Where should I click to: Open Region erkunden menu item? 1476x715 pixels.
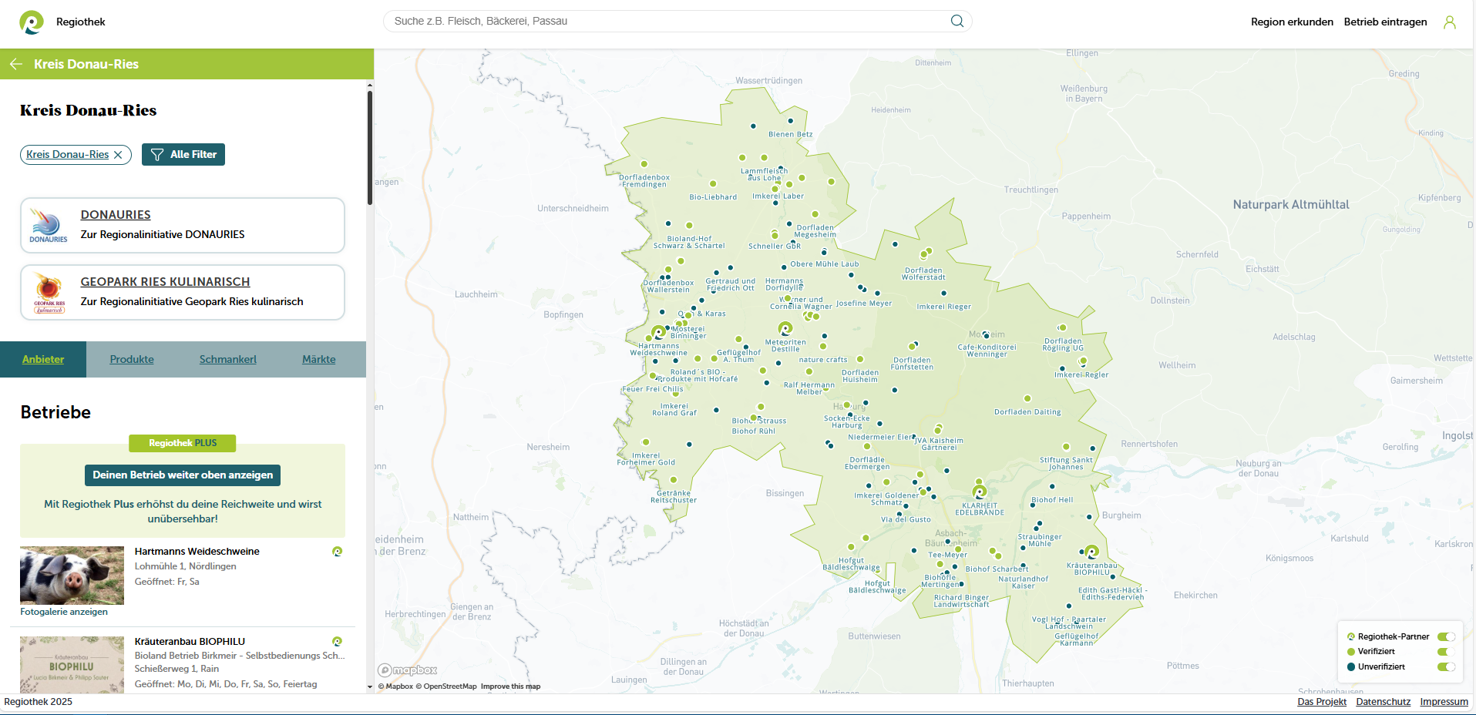coord(1292,22)
